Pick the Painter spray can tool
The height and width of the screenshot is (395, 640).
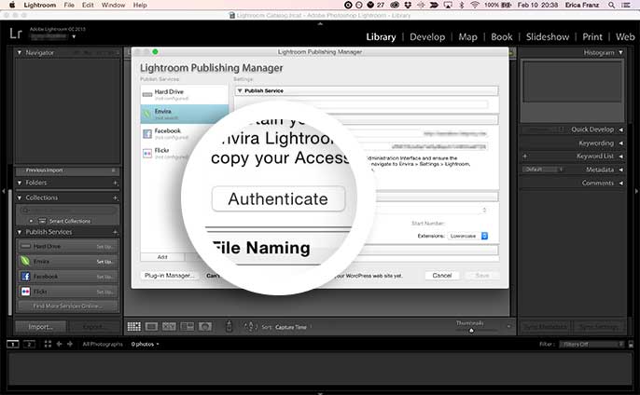pyautogui.click(x=229, y=326)
